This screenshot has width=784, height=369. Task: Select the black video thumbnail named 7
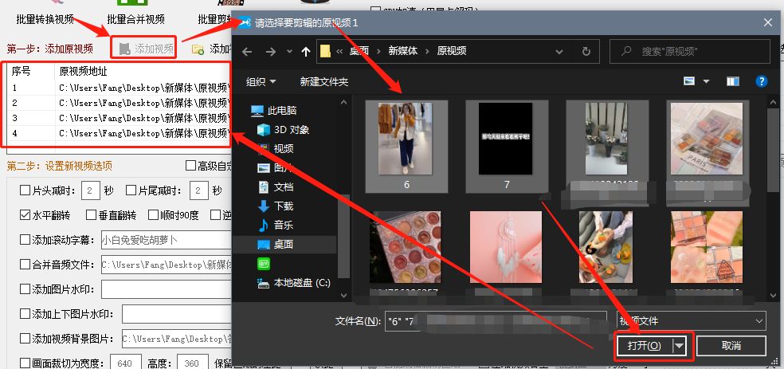tap(506, 146)
